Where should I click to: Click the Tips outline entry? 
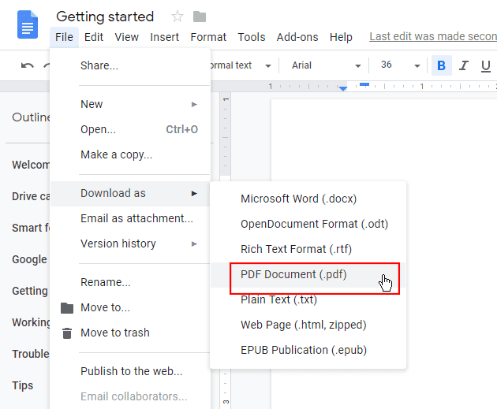[23, 385]
